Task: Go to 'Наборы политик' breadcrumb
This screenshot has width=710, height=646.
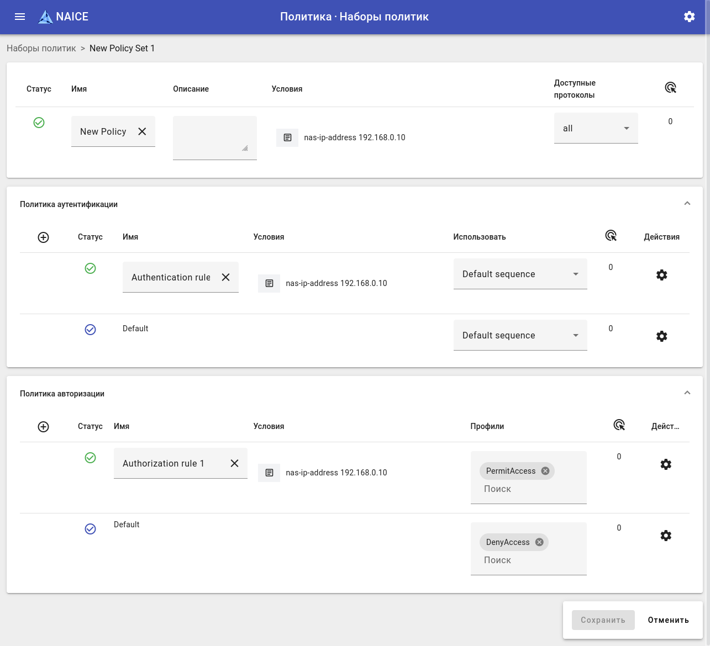Action: [x=41, y=48]
